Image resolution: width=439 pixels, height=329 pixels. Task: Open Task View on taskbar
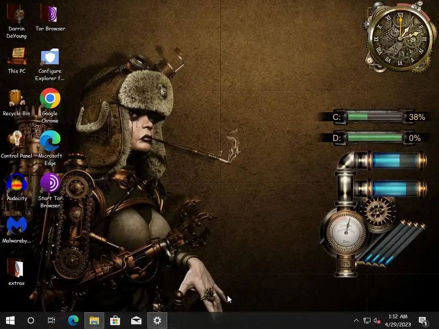[51, 320]
